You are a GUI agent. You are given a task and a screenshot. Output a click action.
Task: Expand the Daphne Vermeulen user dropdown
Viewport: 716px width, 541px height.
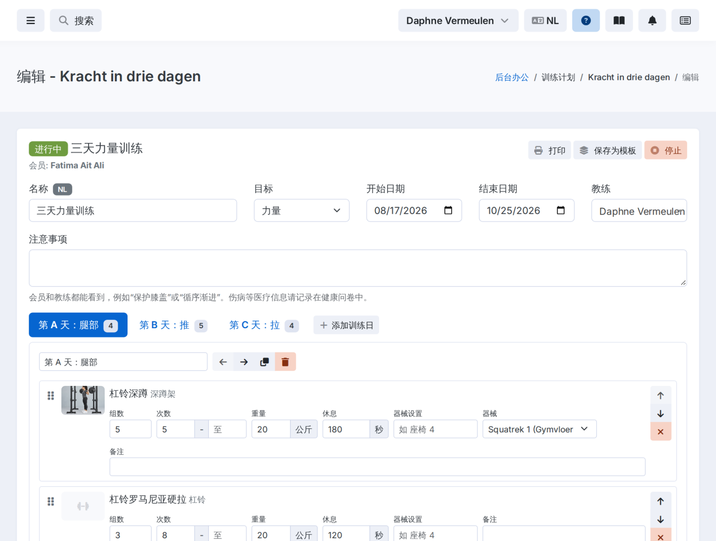[x=458, y=21]
